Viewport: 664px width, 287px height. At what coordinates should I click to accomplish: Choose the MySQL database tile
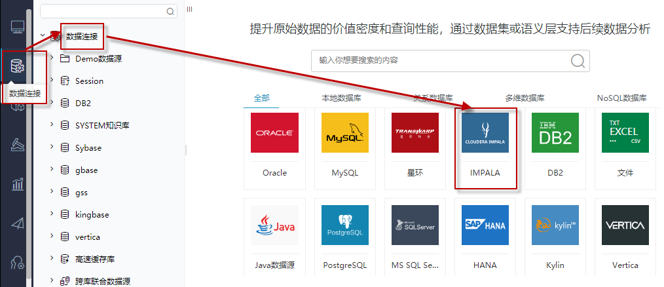point(344,147)
